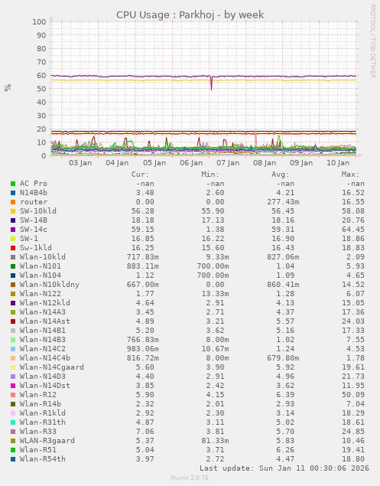Select the Wlan-R1kld legend label

tap(43, 413)
